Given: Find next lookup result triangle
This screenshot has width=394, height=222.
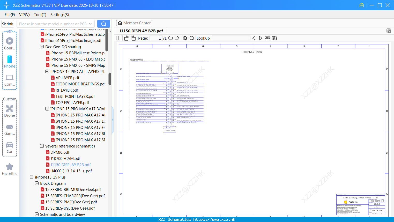Looking at the screenshot, I should click(x=261, y=38).
